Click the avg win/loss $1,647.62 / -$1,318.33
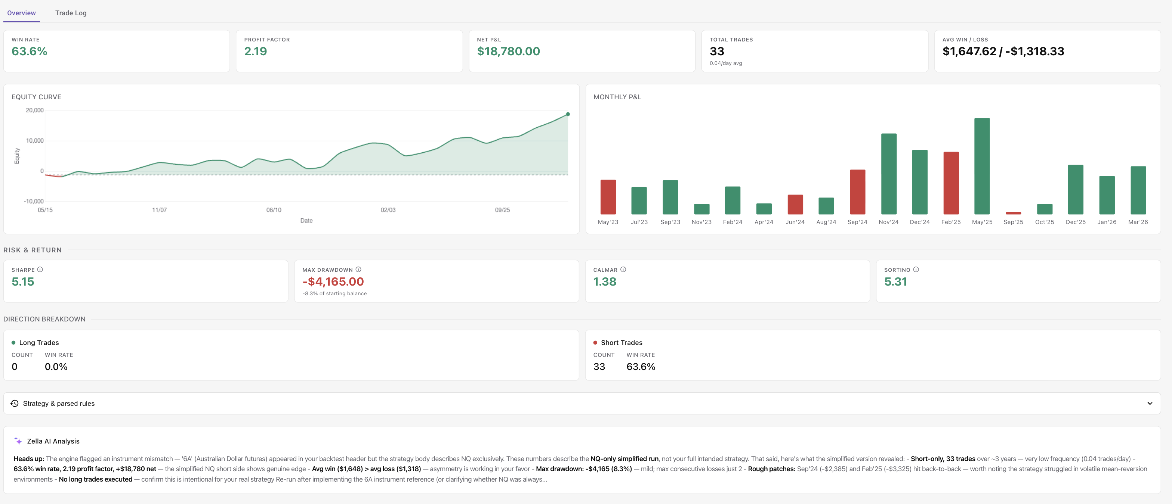The image size is (1172, 504). [1003, 52]
